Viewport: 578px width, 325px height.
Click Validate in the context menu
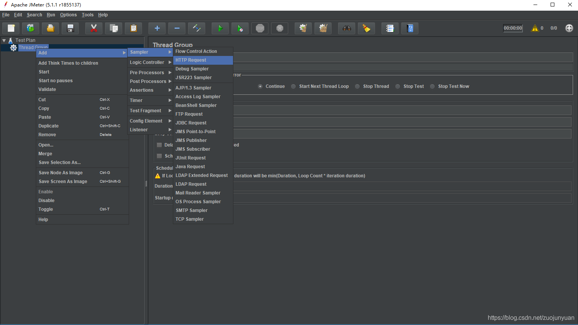point(82,89)
